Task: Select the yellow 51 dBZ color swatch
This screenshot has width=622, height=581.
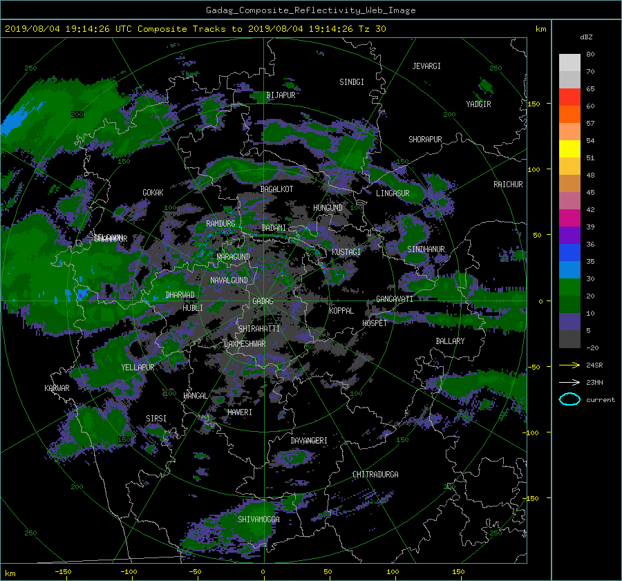Action: coord(569,149)
